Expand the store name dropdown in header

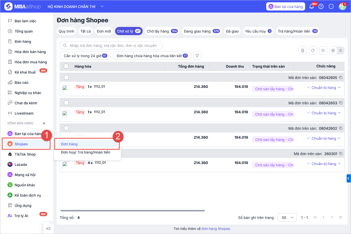coord(102,6)
